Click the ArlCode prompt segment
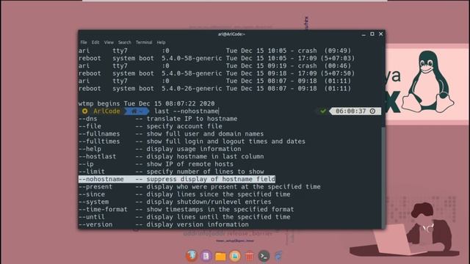Viewport: 470px width, 264px height. tap(106, 111)
